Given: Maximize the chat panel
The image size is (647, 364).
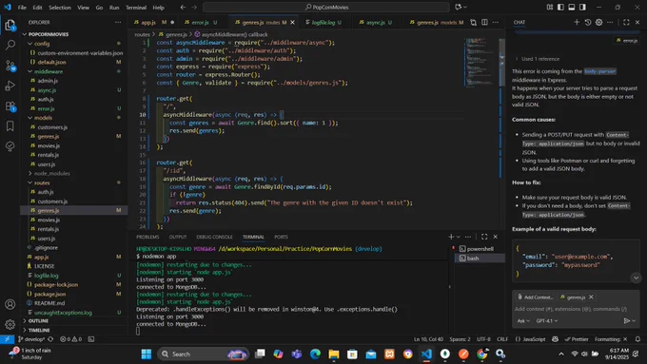Looking at the screenshot, I should click(626, 22).
